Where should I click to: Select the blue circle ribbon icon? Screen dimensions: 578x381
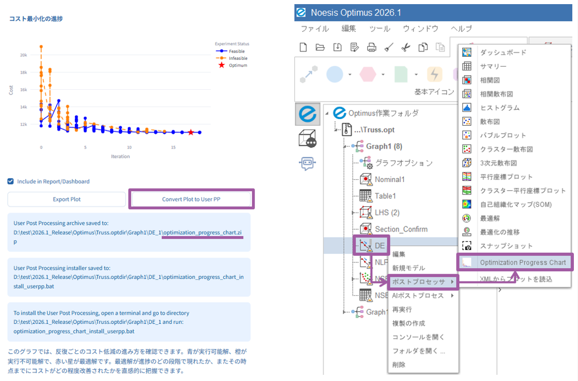click(335, 74)
